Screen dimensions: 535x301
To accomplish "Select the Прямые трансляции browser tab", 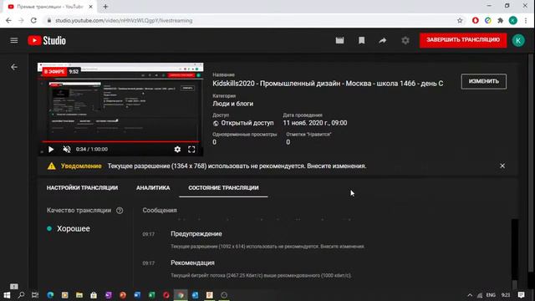I will [50, 7].
